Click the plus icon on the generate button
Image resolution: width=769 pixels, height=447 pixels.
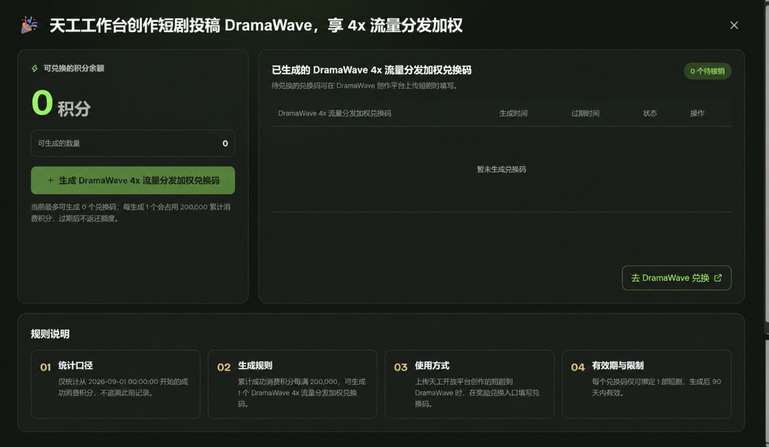[51, 181]
